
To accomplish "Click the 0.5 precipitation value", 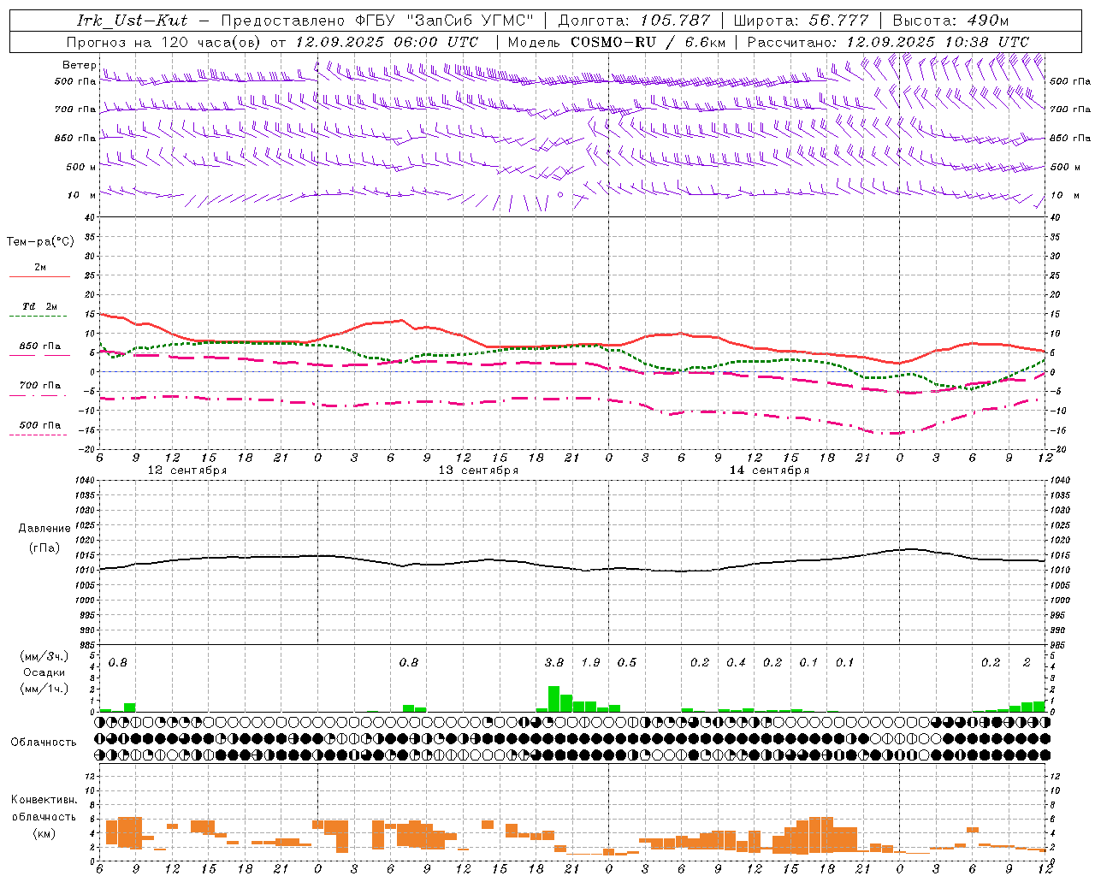I will tap(627, 663).
